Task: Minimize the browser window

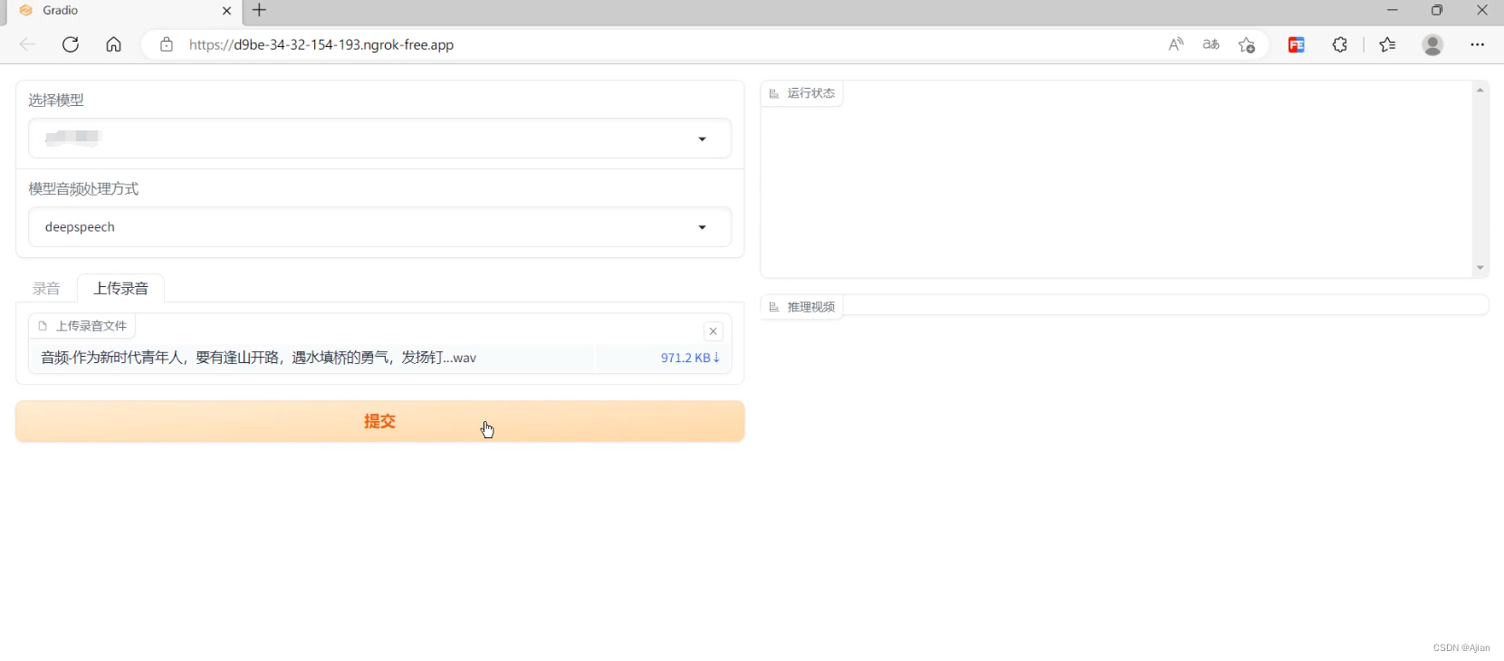Action: 1393,10
